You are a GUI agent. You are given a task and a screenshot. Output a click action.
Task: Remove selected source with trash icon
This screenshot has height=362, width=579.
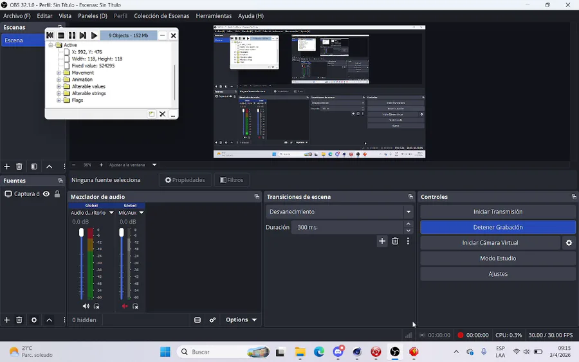[x=19, y=320]
